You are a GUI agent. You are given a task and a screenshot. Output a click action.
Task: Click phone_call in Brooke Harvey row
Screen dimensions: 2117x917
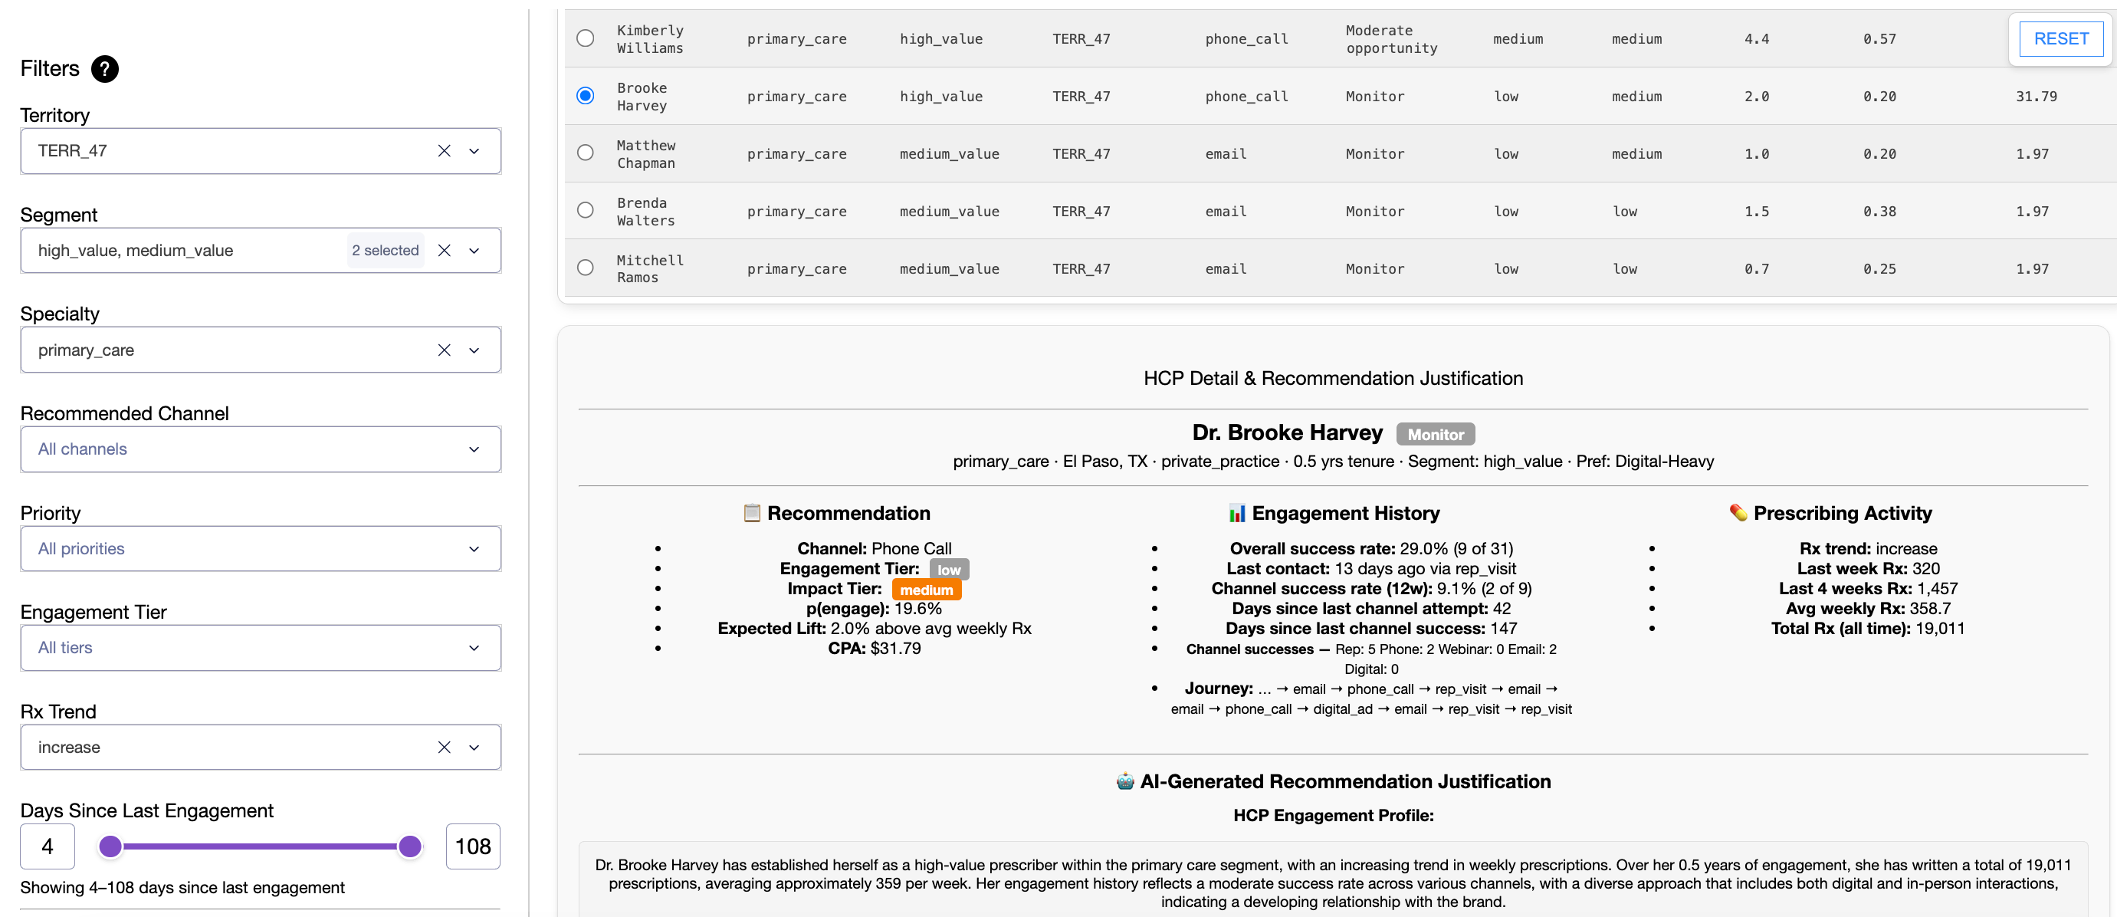click(1246, 96)
